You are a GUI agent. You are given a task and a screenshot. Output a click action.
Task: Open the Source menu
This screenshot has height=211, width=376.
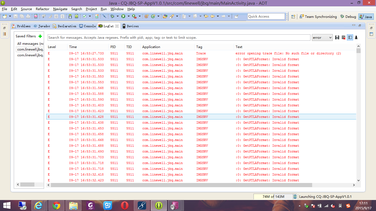26,9
